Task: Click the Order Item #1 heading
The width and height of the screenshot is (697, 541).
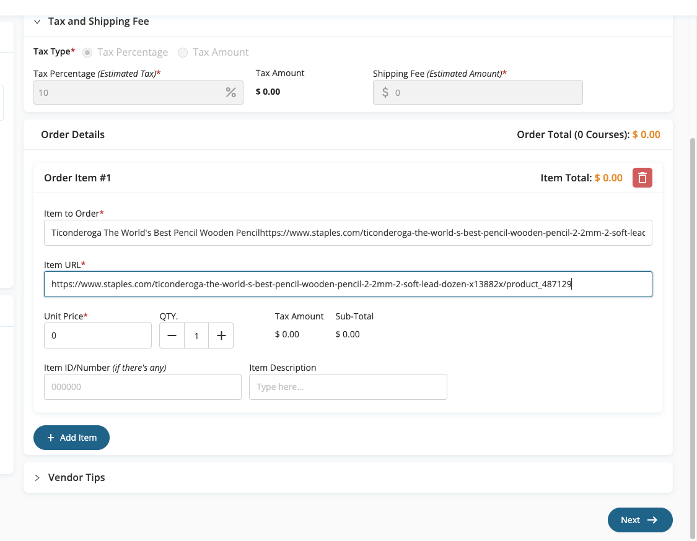Action: pyautogui.click(x=77, y=178)
